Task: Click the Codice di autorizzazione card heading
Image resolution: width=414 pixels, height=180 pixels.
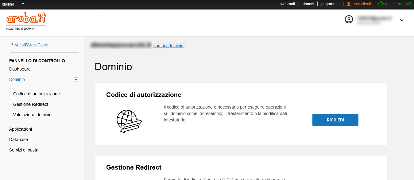Action: pyautogui.click(x=144, y=95)
